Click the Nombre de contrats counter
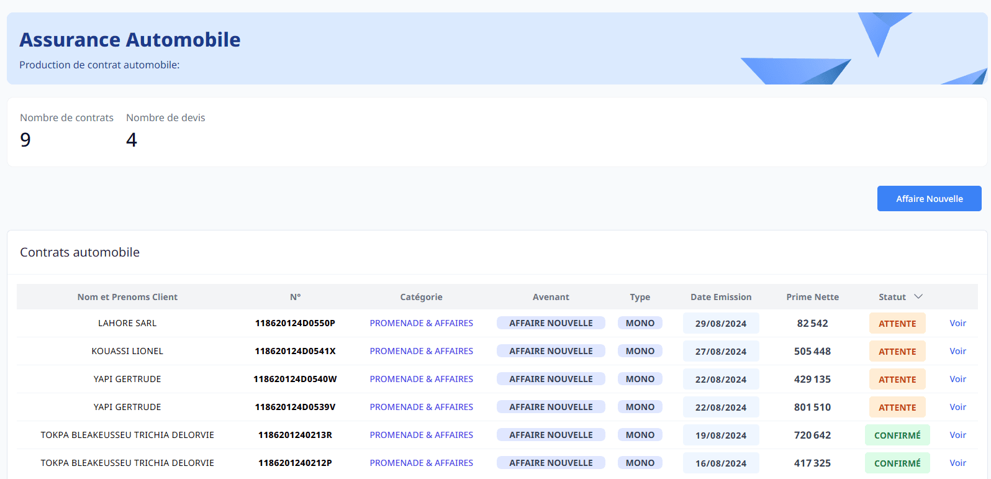This screenshot has height=479, width=991. (x=25, y=140)
